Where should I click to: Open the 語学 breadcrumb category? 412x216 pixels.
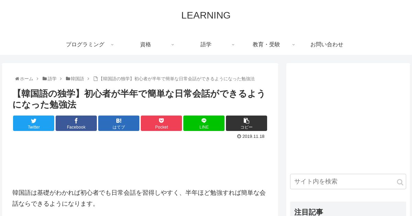point(52,79)
